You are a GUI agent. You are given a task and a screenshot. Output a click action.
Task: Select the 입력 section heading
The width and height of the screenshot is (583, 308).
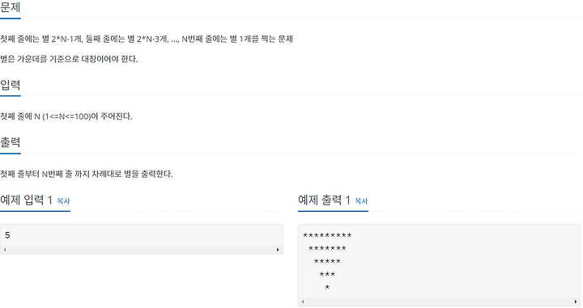[11, 85]
